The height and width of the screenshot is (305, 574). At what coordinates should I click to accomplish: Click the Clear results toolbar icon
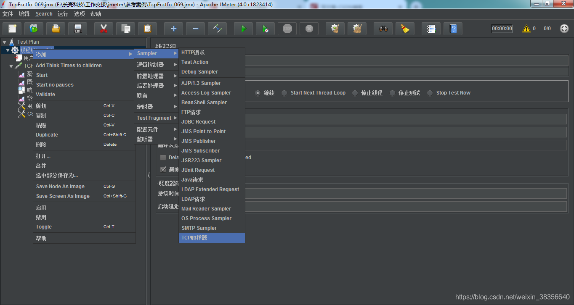pos(335,29)
